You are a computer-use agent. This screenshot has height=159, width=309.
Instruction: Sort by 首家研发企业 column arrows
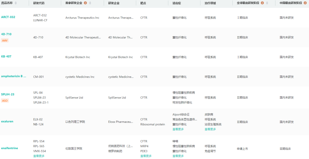90,3
